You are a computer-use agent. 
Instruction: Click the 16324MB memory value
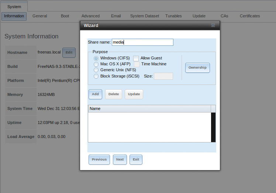tap(46, 94)
